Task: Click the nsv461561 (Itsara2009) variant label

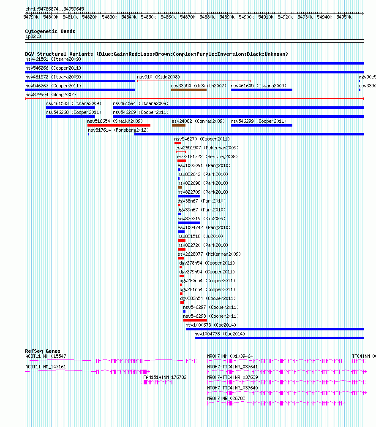Action: 53,59
